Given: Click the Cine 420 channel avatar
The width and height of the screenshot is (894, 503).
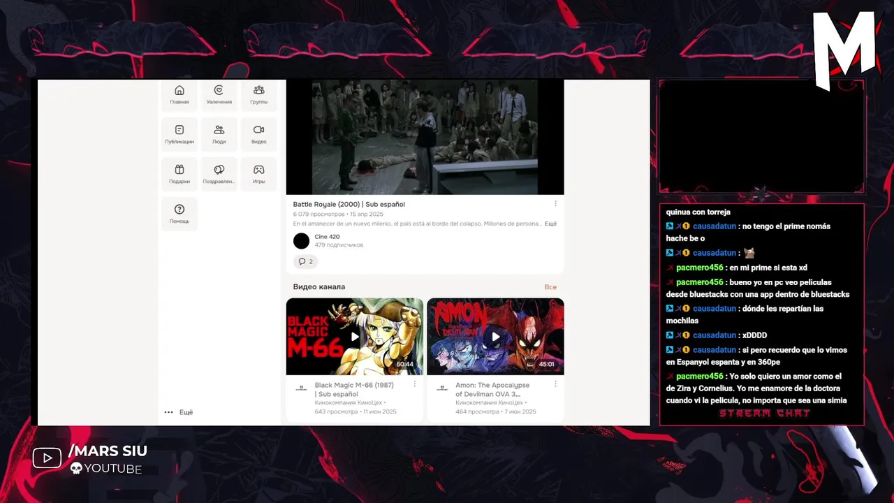Looking at the screenshot, I should coord(301,241).
